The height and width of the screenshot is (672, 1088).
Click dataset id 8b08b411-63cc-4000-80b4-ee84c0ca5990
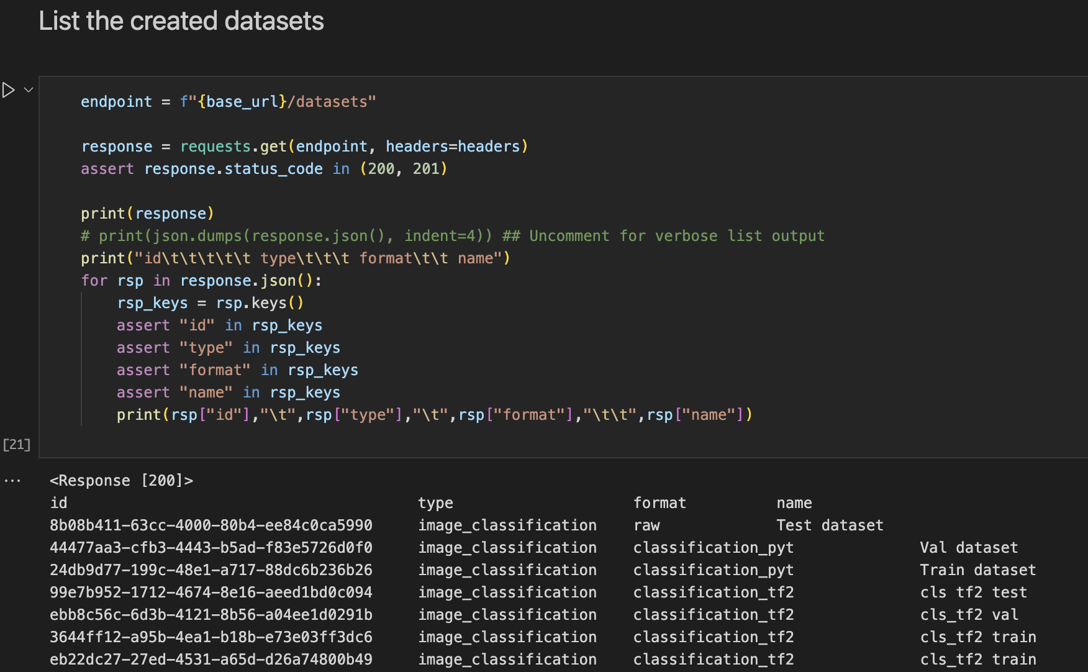(211, 525)
